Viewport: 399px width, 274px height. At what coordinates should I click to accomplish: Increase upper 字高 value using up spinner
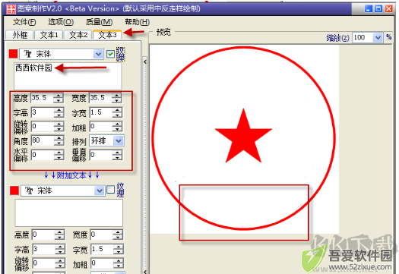point(59,110)
